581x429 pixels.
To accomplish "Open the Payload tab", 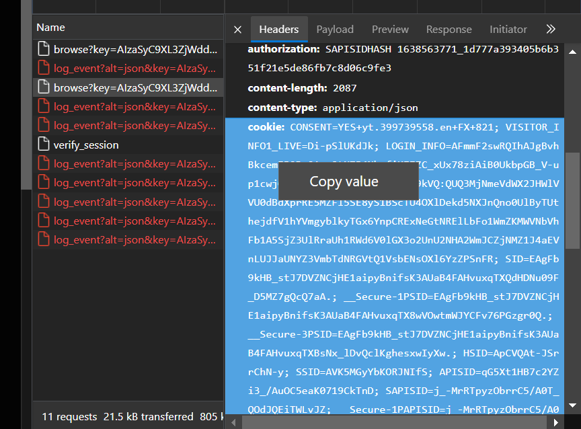I will click(335, 30).
